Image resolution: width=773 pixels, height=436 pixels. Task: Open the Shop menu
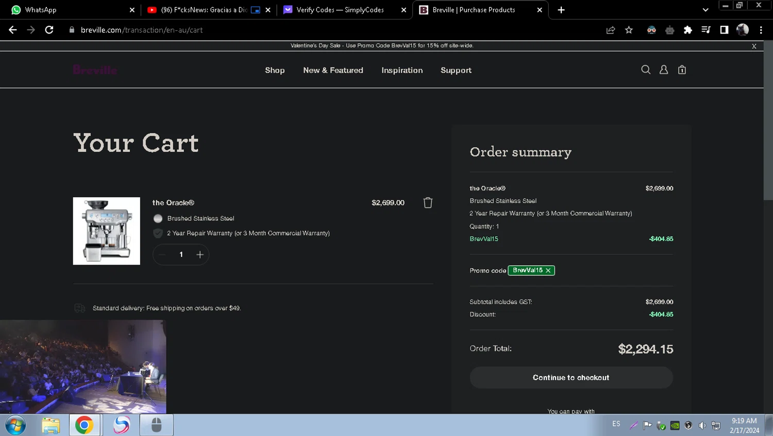coord(275,71)
